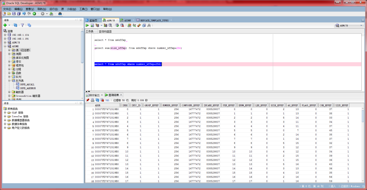Expand the 192.168.1.191 connection node

(5, 39)
